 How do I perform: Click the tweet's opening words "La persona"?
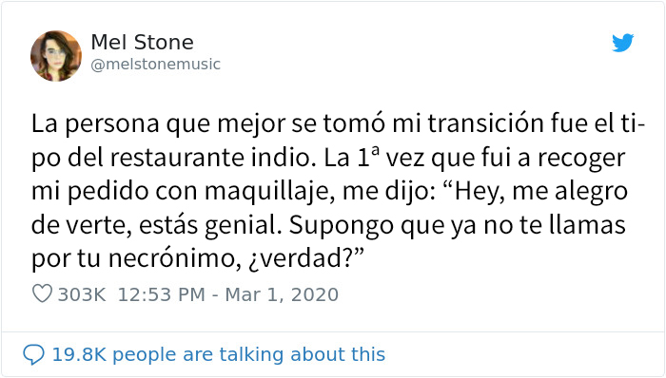95,123
